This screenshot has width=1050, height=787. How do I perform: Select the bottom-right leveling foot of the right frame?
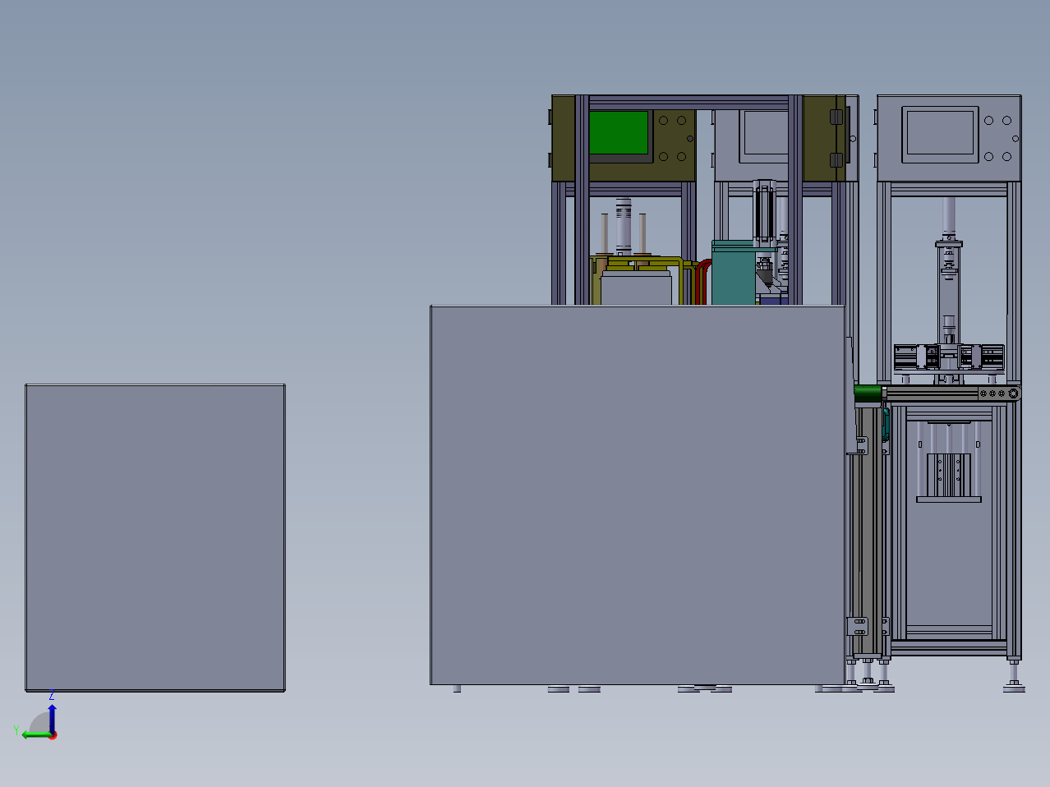coord(1014,677)
